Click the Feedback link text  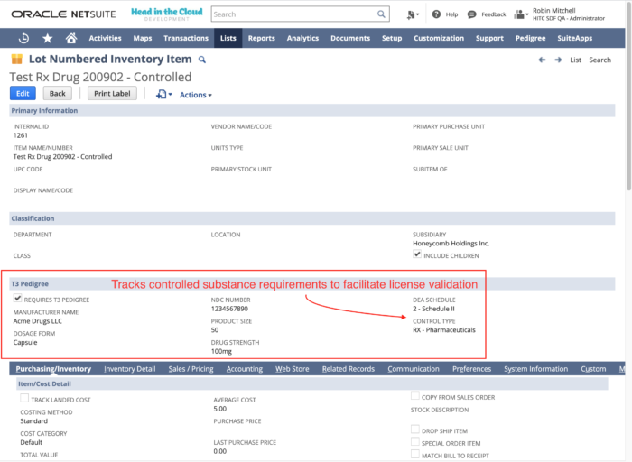coord(493,14)
